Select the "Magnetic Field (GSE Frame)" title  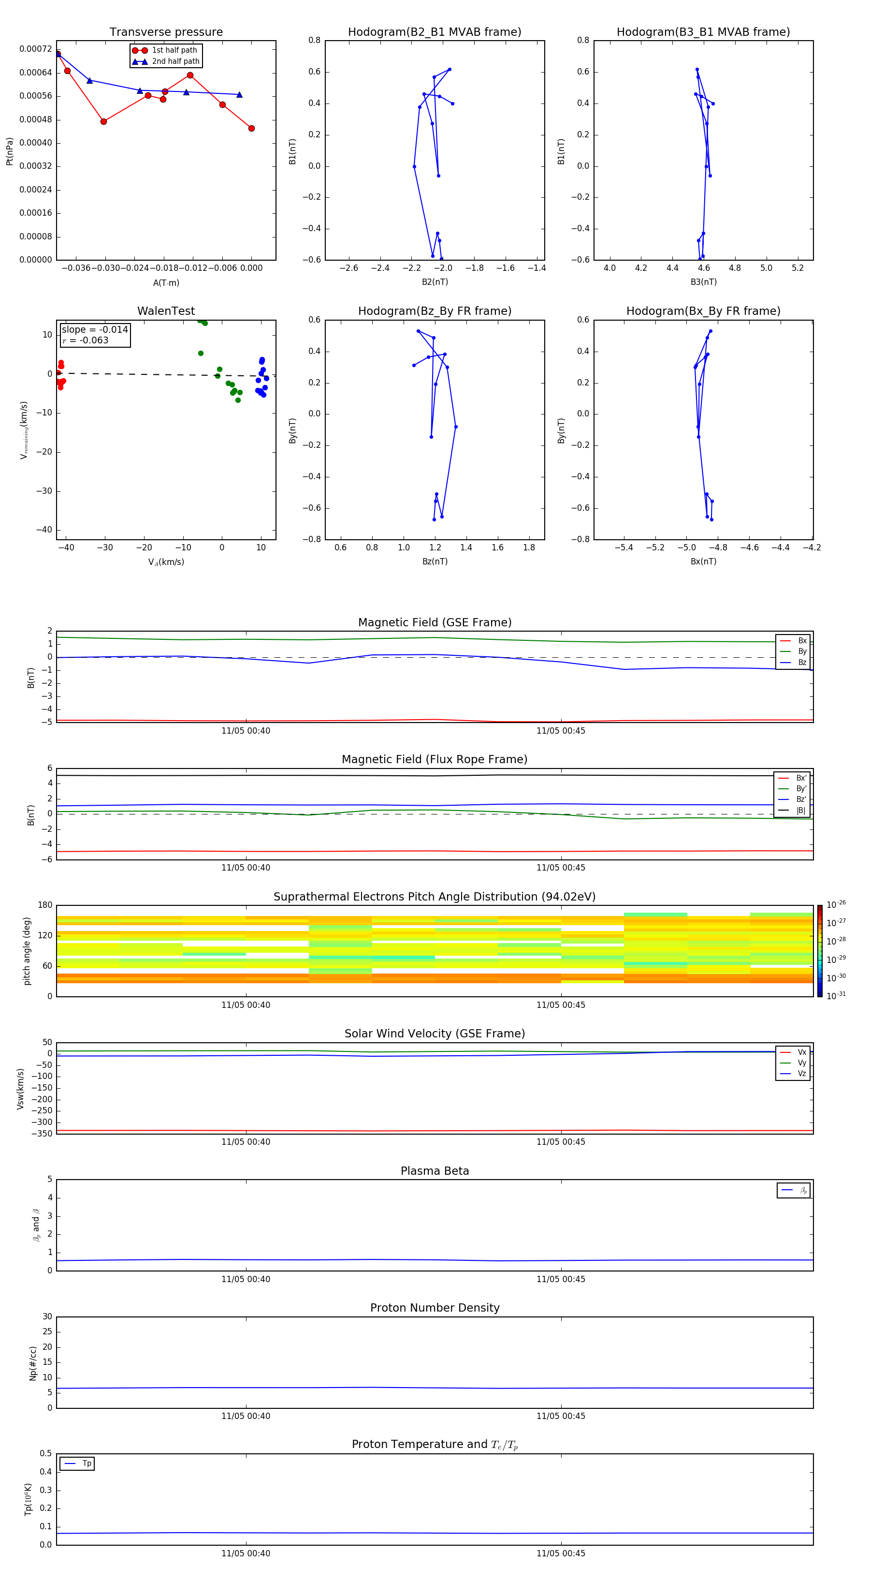(x=435, y=622)
